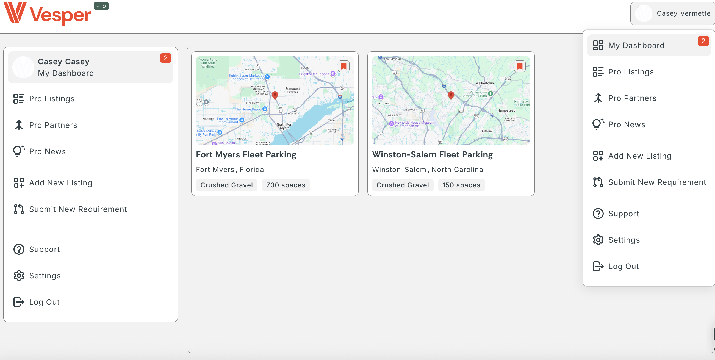The image size is (715, 360).
Task: Click the Settings gear icon in dropdown
Action: (598, 240)
